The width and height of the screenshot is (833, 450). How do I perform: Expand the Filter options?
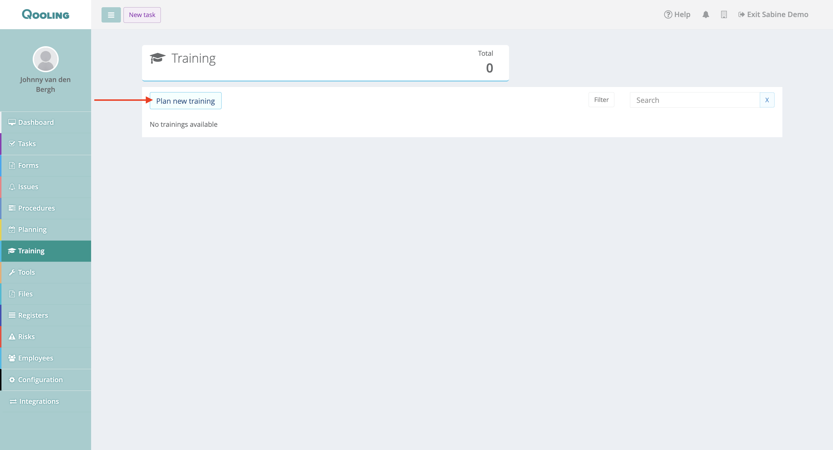click(x=601, y=100)
